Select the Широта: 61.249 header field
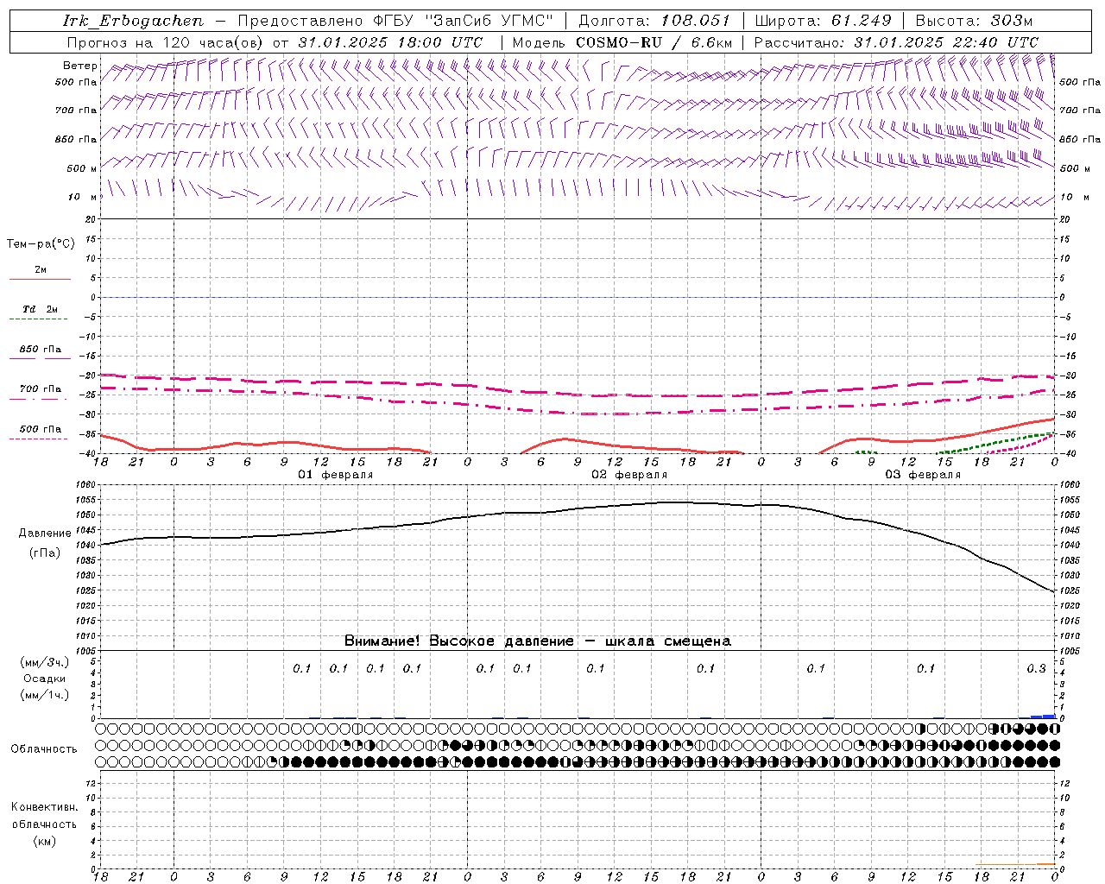The image size is (1105, 884). point(823,21)
